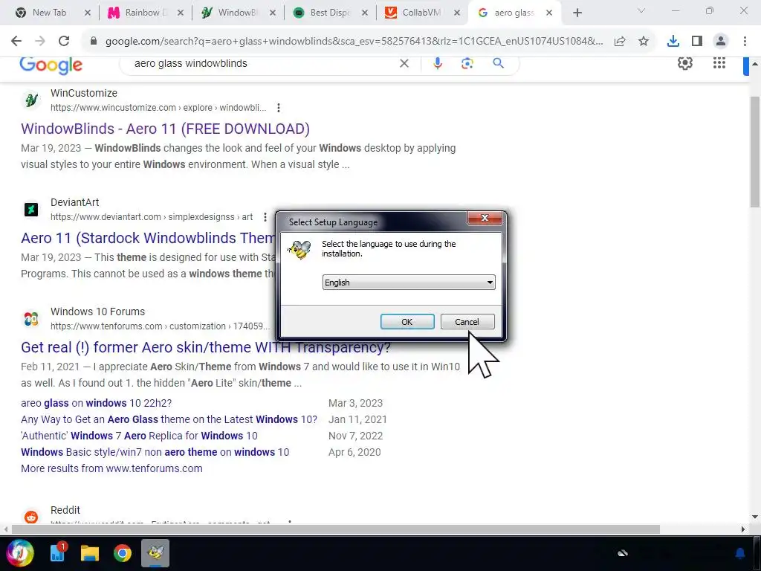Close the Rainbow tab
This screenshot has height=571, width=761.
click(181, 13)
